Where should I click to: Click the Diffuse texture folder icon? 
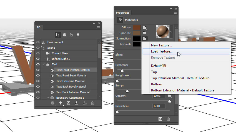[x=145, y=28]
